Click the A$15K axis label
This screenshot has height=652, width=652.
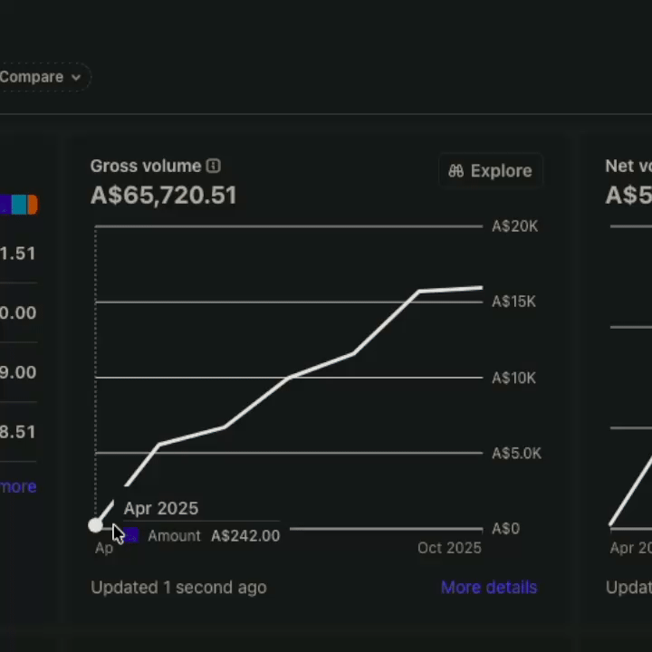point(514,302)
